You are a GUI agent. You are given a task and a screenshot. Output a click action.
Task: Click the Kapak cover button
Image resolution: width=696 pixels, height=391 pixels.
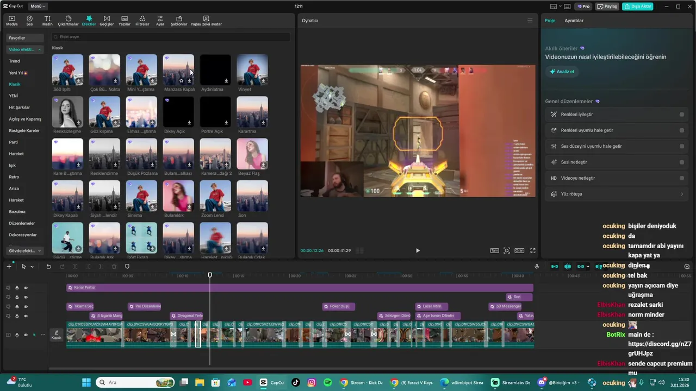[57, 335]
